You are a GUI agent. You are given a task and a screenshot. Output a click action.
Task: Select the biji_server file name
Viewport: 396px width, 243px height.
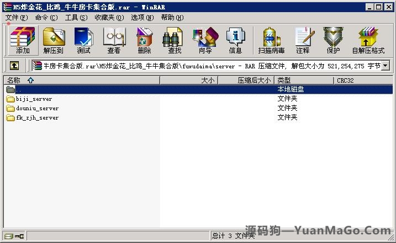[x=34, y=99]
